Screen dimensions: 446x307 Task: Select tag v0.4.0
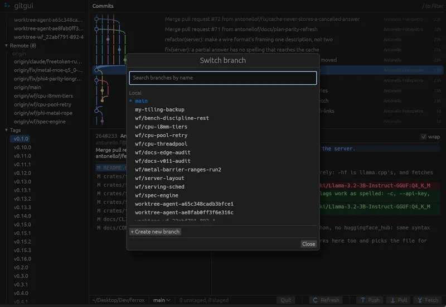click(x=21, y=293)
